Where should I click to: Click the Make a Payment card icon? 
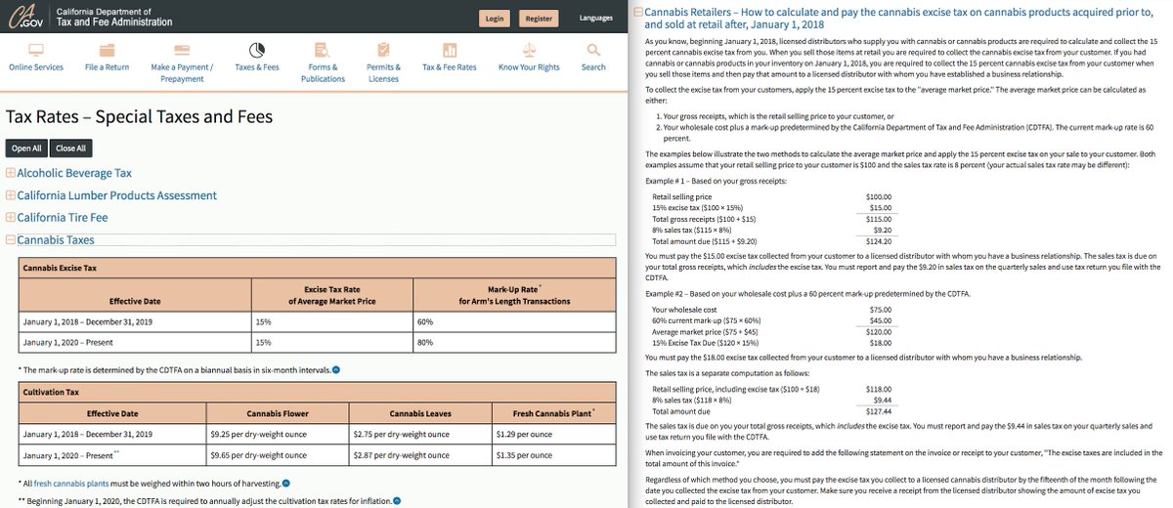point(182,49)
